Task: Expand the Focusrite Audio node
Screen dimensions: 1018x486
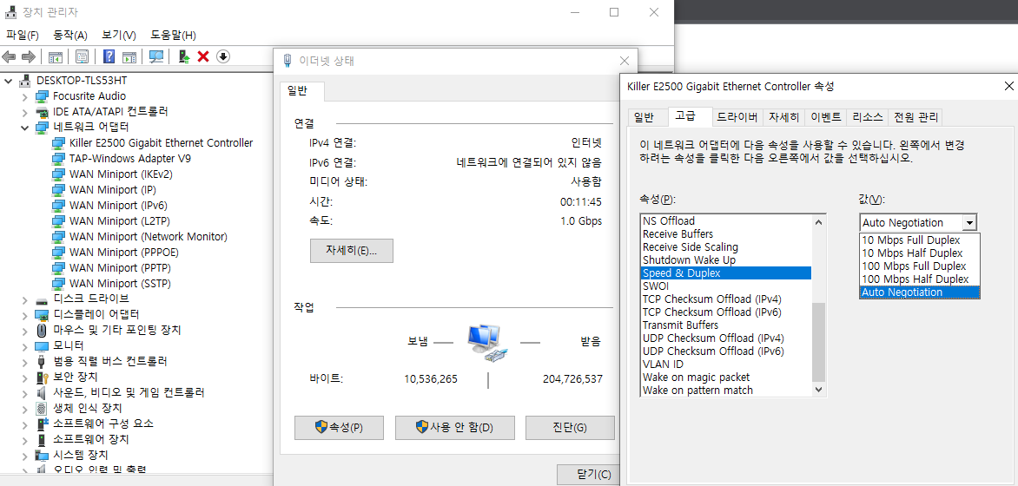Action: pyautogui.click(x=25, y=96)
